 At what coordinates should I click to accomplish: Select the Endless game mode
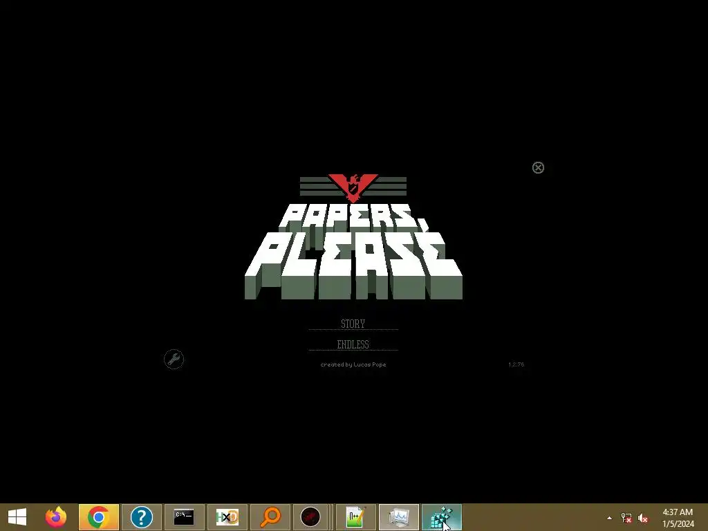[353, 344]
